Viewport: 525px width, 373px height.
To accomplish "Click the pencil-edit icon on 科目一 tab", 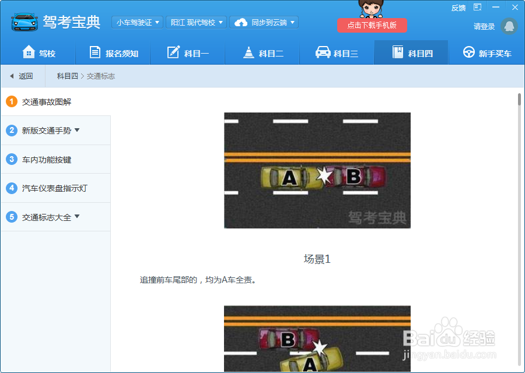I will (x=173, y=52).
